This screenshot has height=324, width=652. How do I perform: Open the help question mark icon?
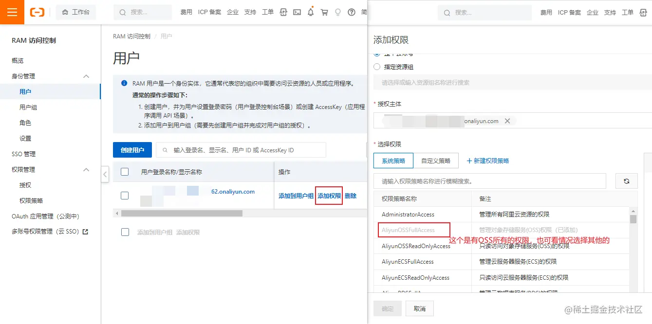pyautogui.click(x=352, y=12)
